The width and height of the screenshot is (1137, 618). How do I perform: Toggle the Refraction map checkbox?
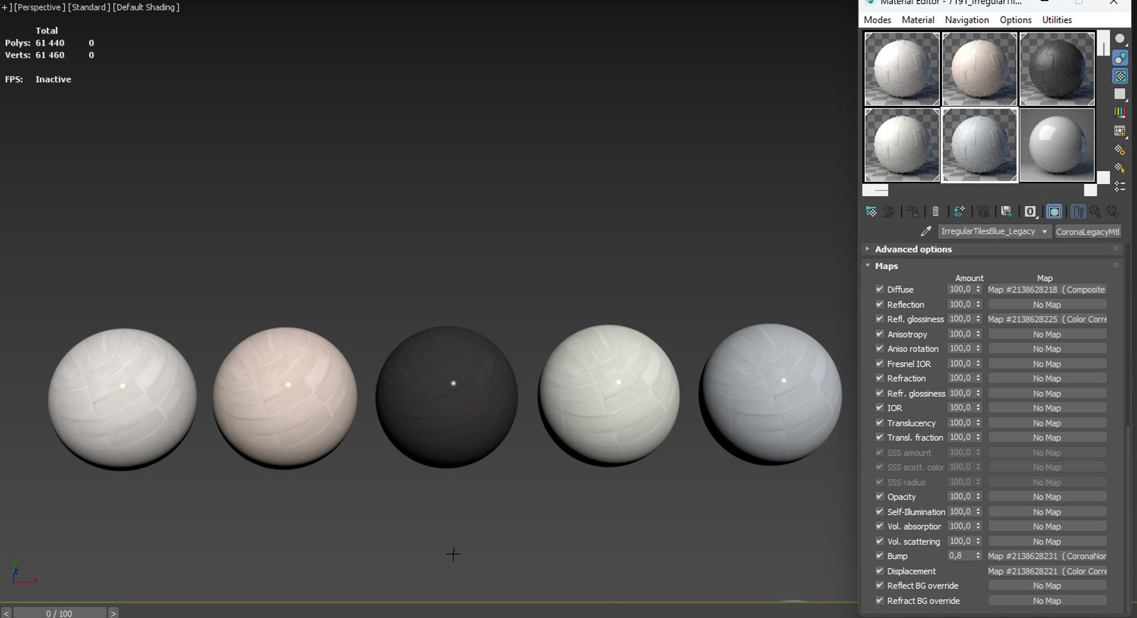pyautogui.click(x=879, y=378)
